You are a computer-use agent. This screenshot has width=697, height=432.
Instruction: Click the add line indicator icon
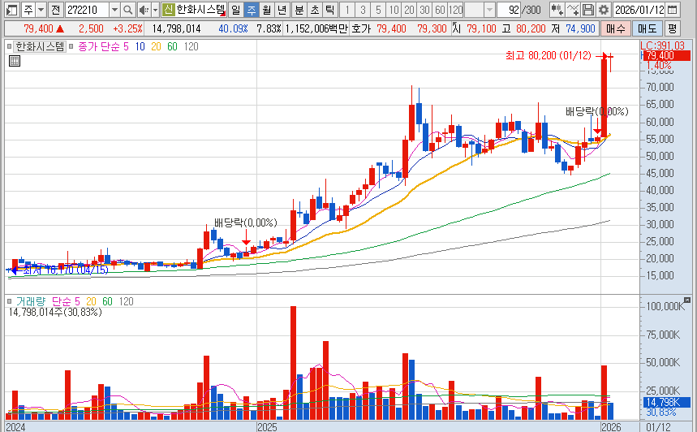pos(573,10)
